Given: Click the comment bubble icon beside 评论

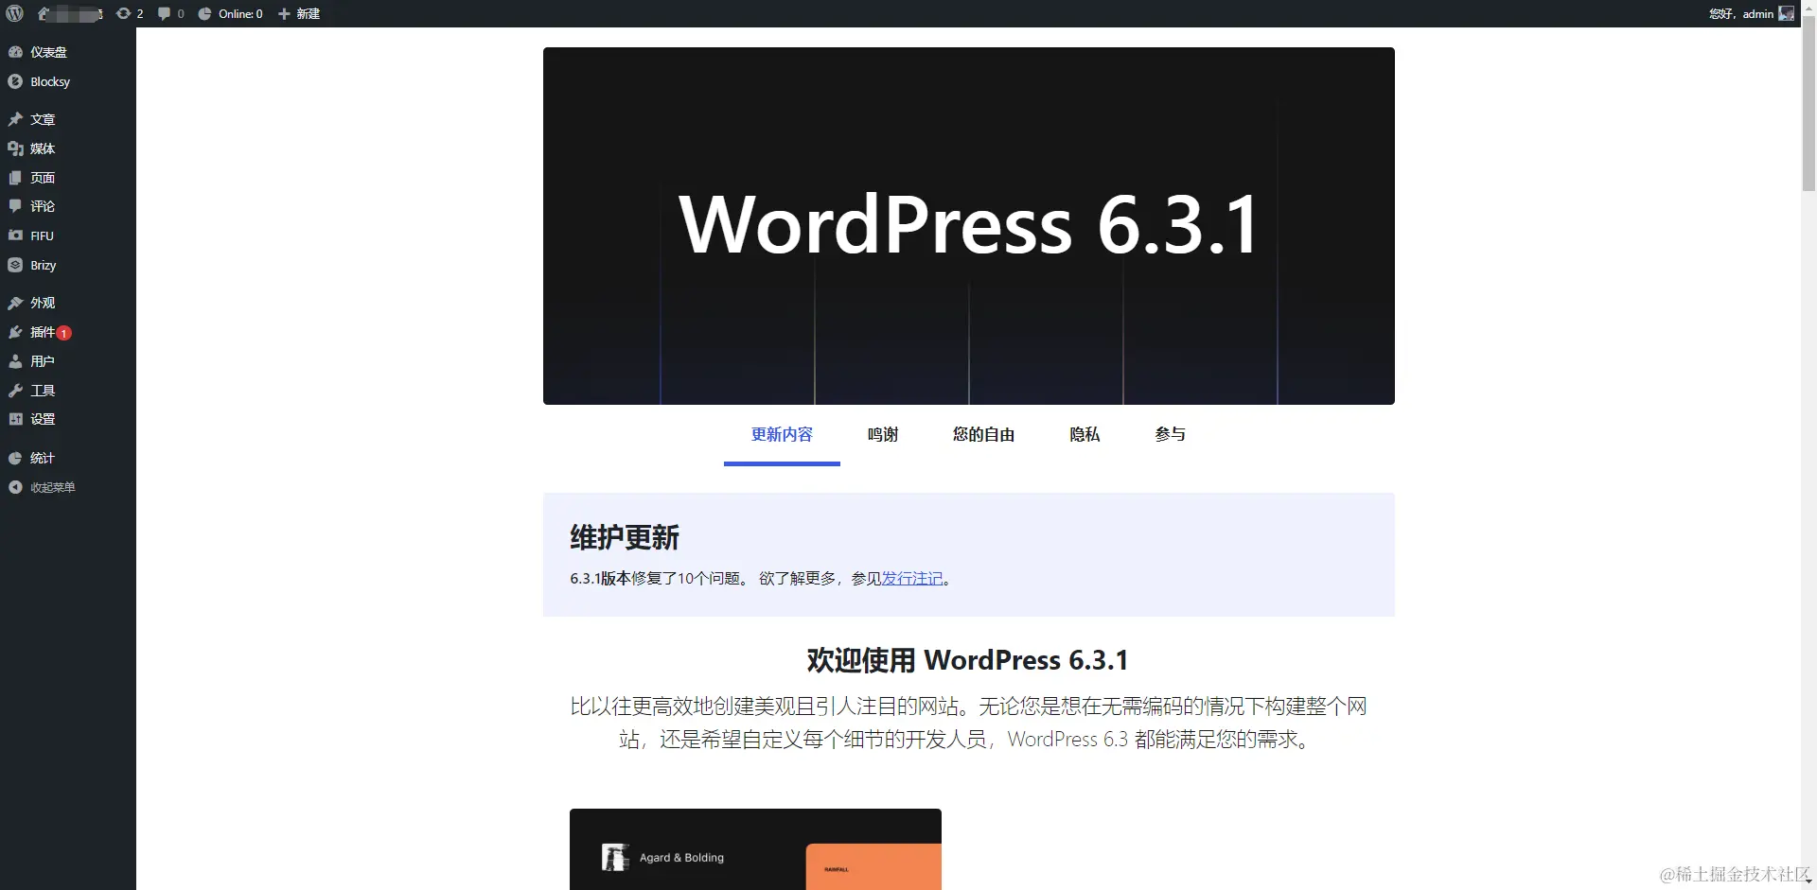Looking at the screenshot, I should tap(15, 206).
